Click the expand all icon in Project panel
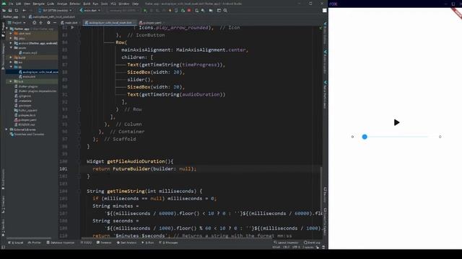The height and width of the screenshot is (259, 462). pyautogui.click(x=40, y=22)
